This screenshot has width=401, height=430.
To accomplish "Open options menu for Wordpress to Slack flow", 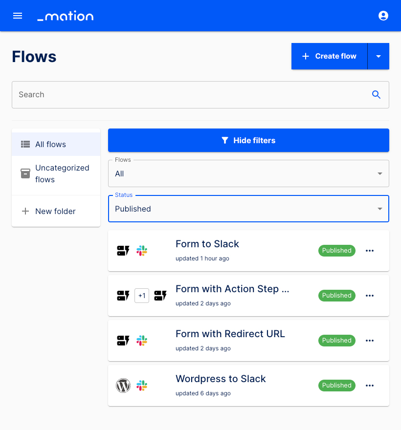I will tap(370, 386).
